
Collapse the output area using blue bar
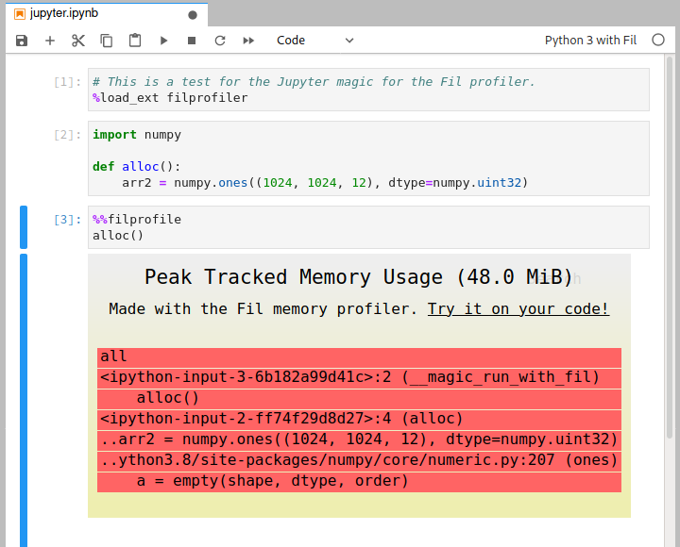tap(24, 396)
